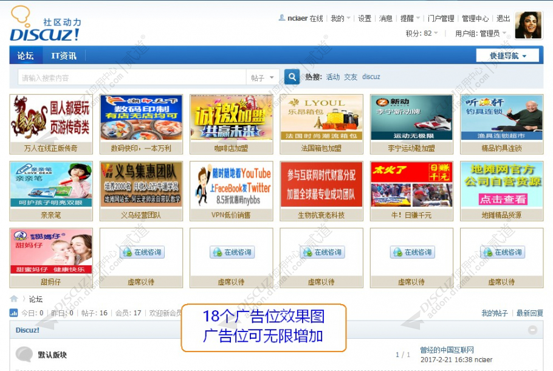Expand the 用户组: 管理员 dropdown
Viewport: 553px width, 371px height.
pos(480,33)
